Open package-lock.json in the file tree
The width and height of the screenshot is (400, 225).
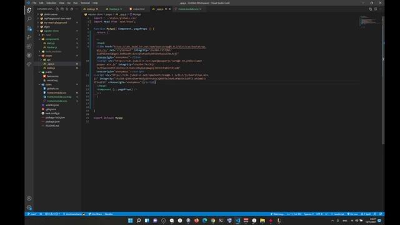[55, 117]
